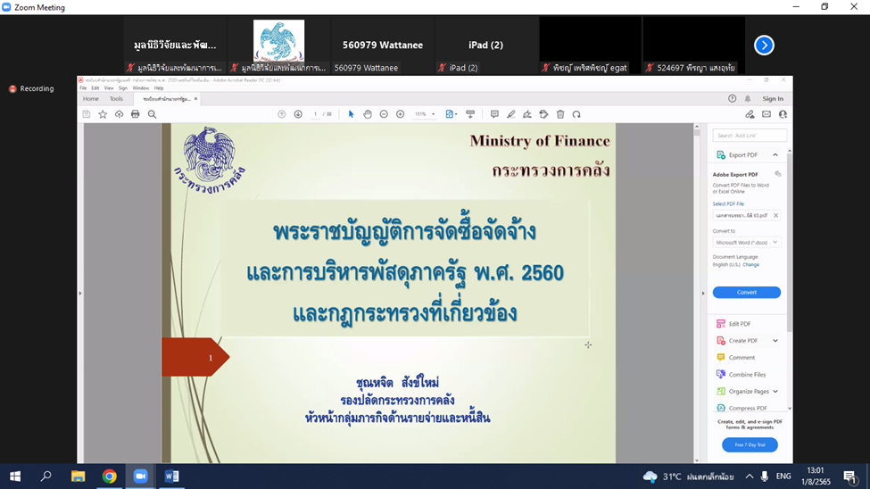Send file by email envelope icon

(766, 114)
